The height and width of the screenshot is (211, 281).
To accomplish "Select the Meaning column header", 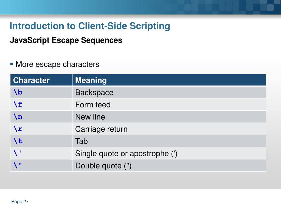I will coord(169,80).
